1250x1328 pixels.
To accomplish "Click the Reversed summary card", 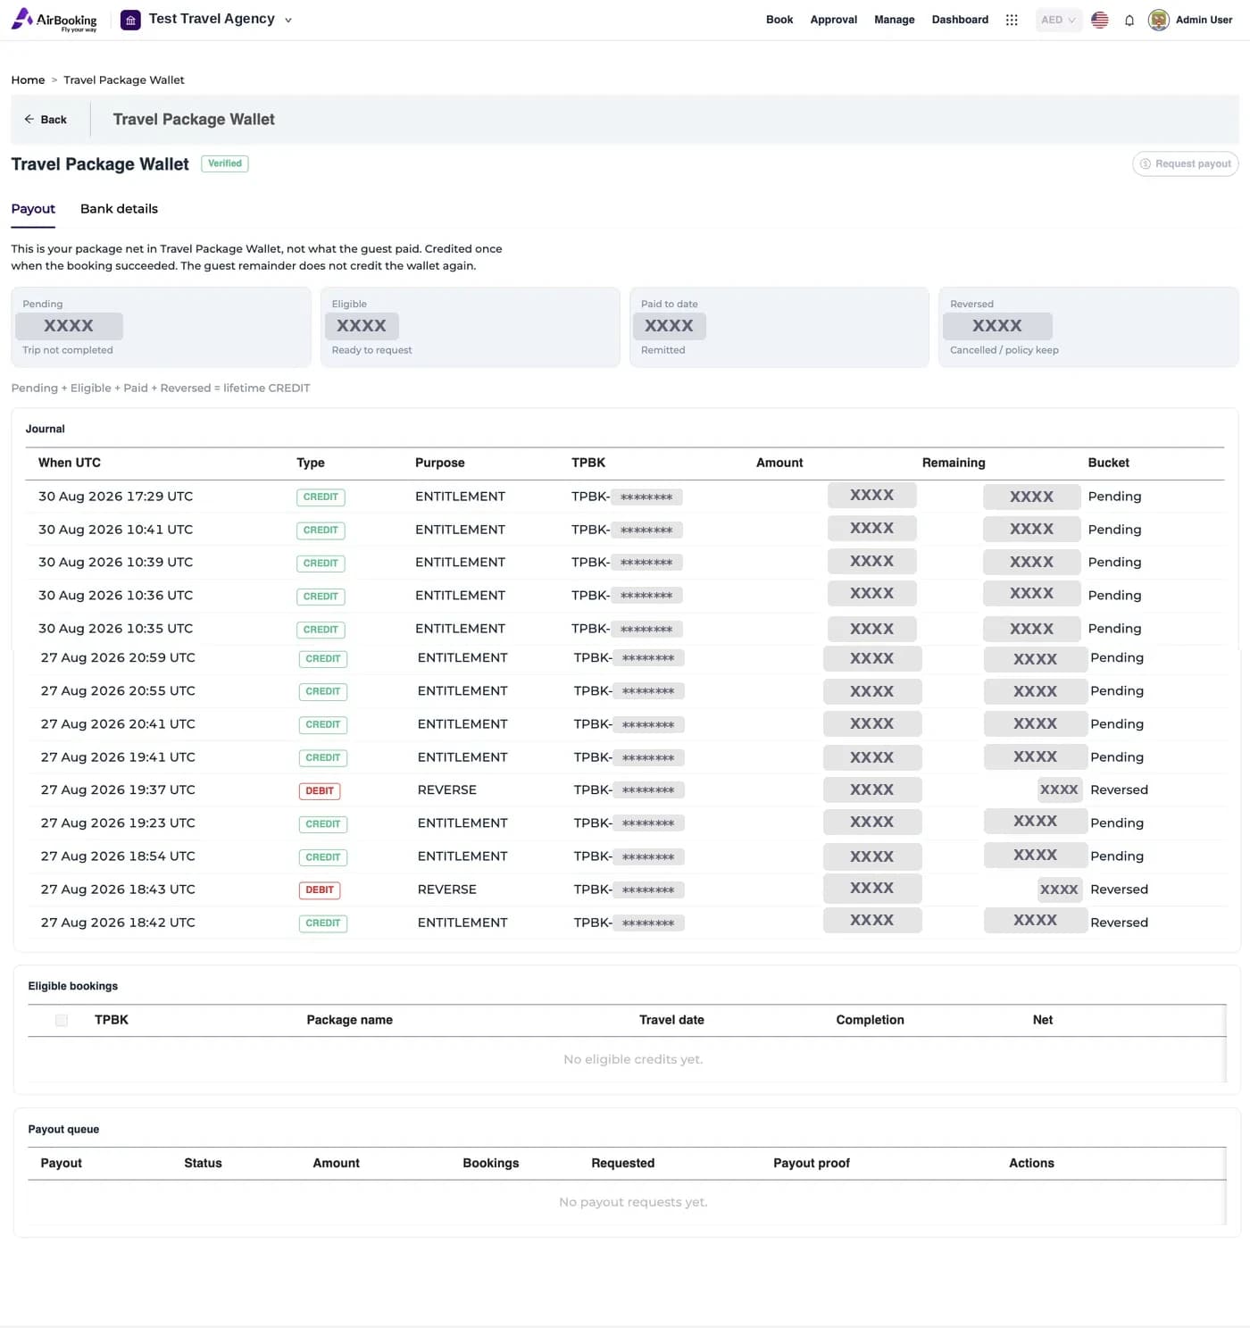I will pos(1088,327).
